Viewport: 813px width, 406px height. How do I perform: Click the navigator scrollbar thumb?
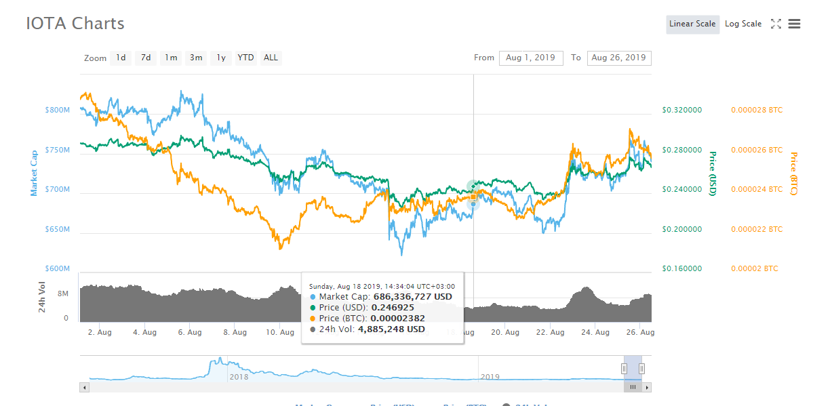point(633,387)
